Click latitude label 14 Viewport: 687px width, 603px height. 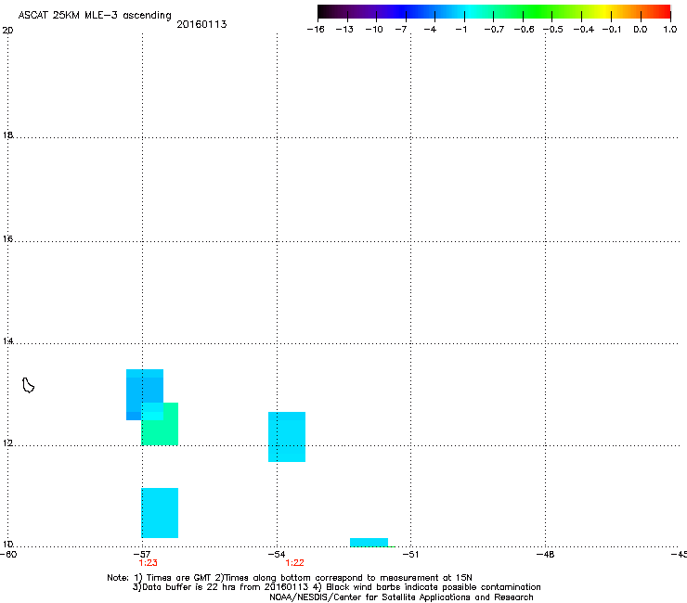[7, 340]
